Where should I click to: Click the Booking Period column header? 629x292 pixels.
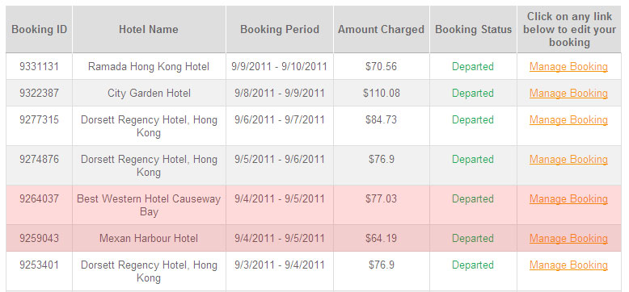pos(280,29)
